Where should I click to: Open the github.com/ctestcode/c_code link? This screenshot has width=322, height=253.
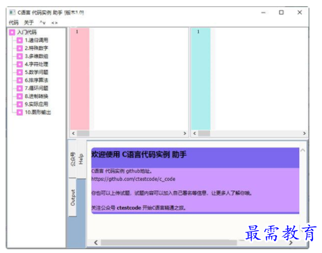coord(133,179)
